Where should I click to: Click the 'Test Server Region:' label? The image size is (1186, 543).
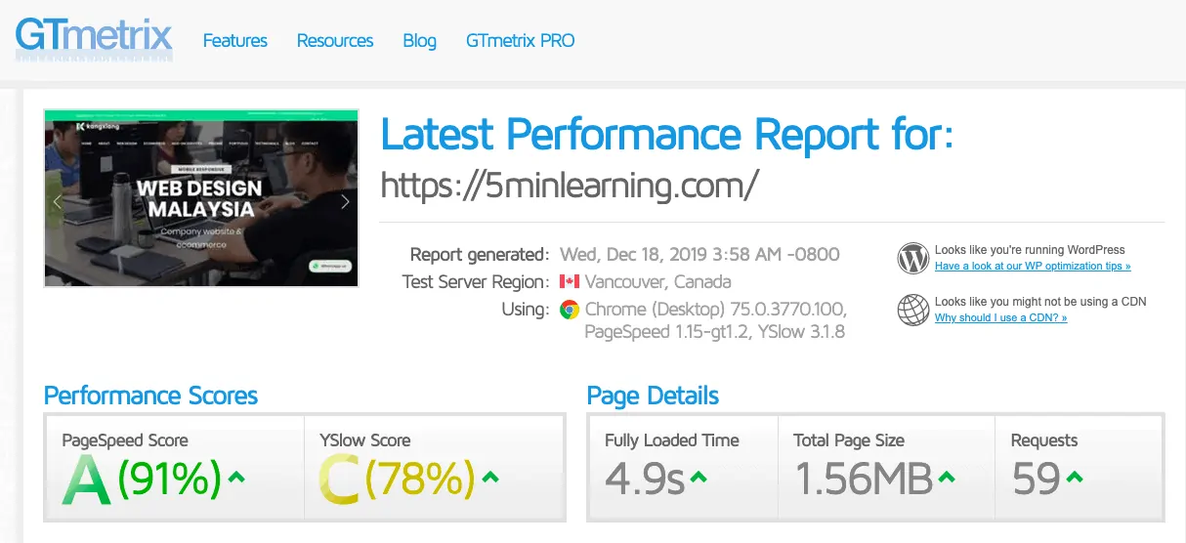[476, 282]
